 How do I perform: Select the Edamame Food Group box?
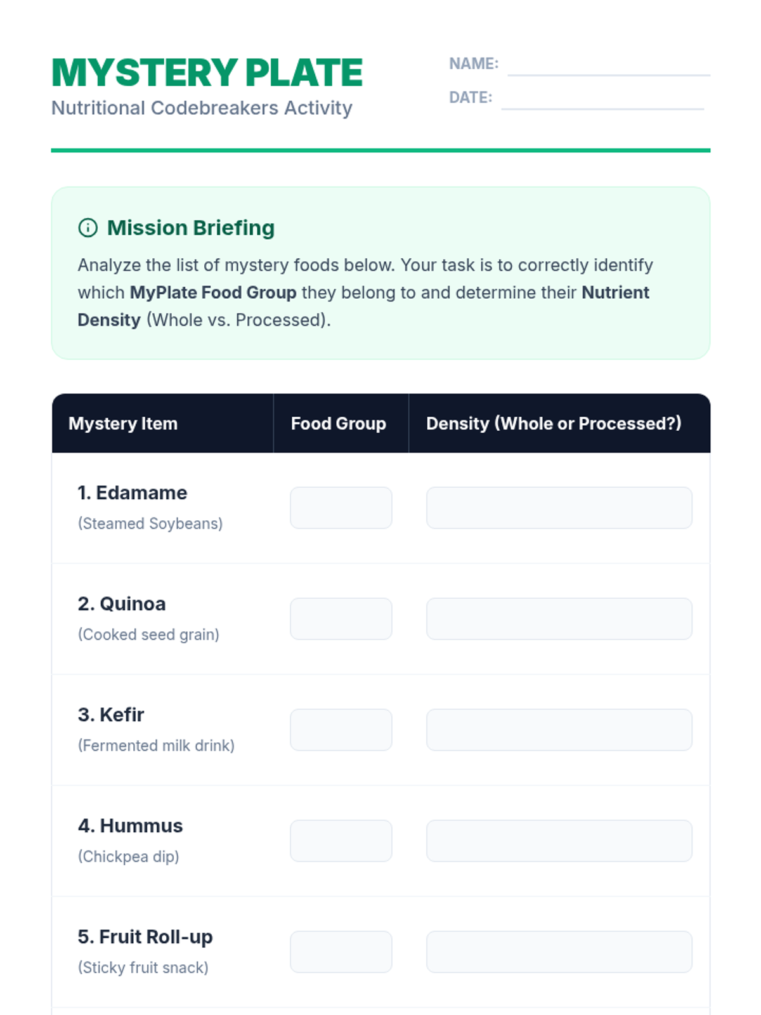point(341,507)
